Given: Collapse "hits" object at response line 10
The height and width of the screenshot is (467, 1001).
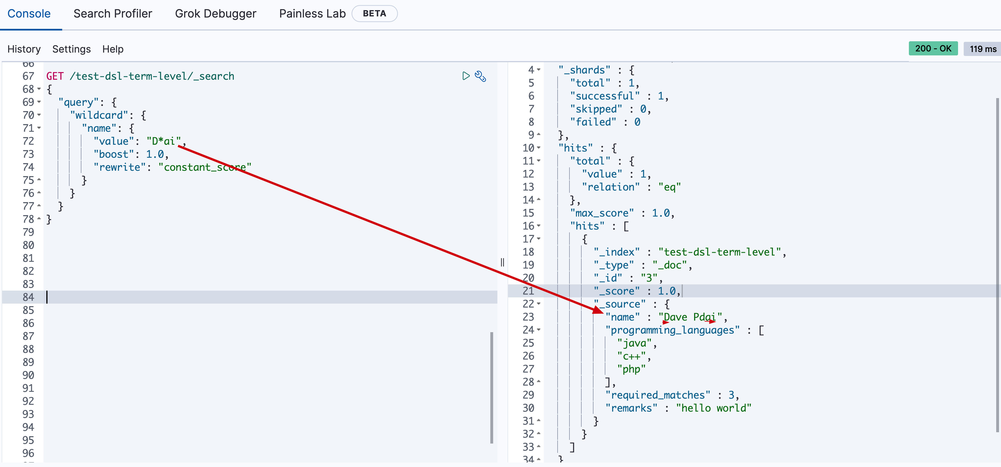Looking at the screenshot, I should pyautogui.click(x=539, y=148).
